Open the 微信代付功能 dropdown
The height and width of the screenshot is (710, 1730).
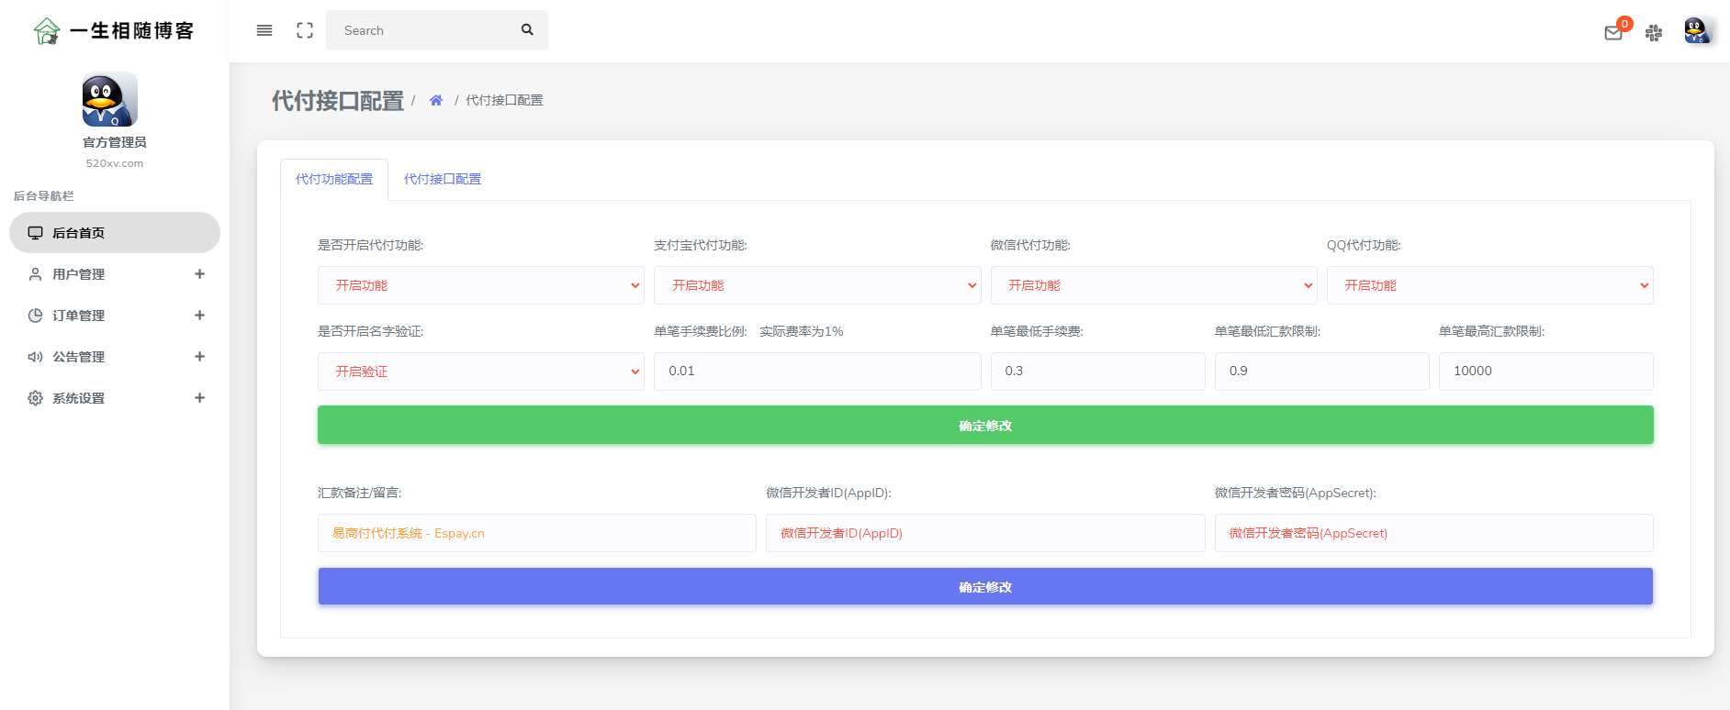[1153, 285]
